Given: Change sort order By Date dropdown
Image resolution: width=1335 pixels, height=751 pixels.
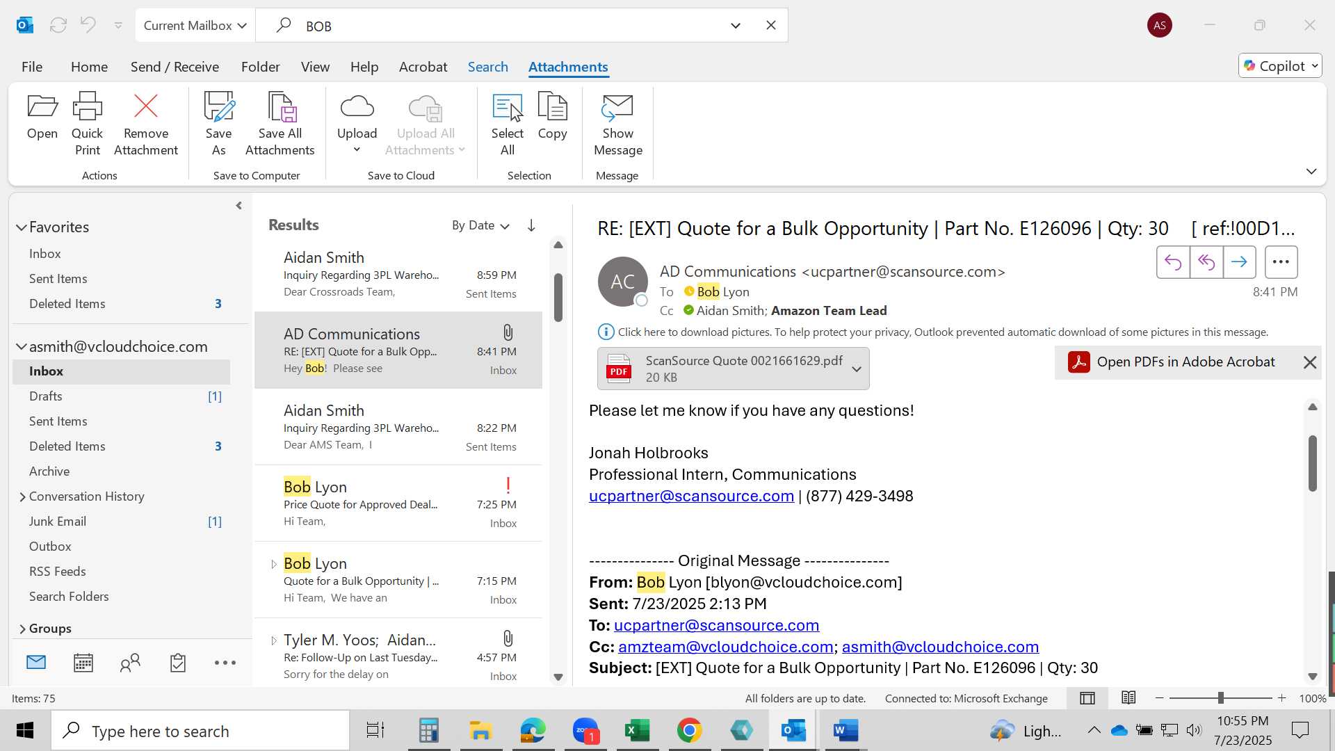Looking at the screenshot, I should pos(480,225).
